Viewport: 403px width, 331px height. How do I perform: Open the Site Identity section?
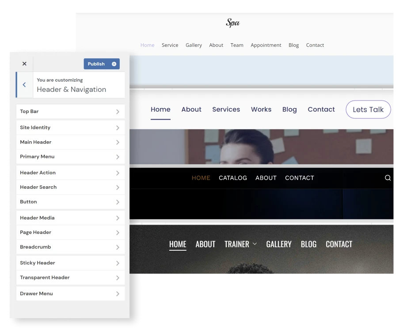tap(70, 128)
